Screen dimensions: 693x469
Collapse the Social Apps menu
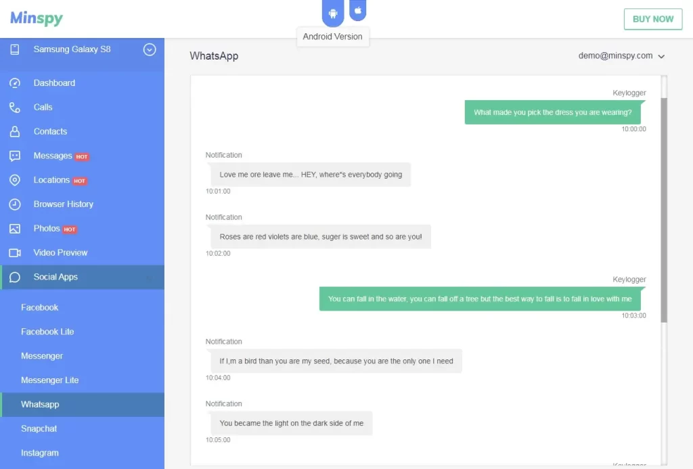tap(82, 277)
